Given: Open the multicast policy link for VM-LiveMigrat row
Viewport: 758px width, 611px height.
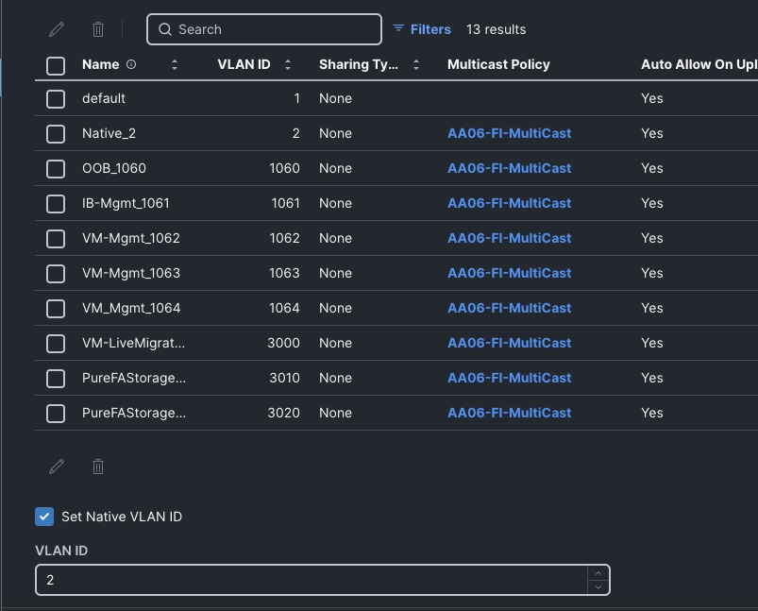Looking at the screenshot, I should [x=509, y=343].
